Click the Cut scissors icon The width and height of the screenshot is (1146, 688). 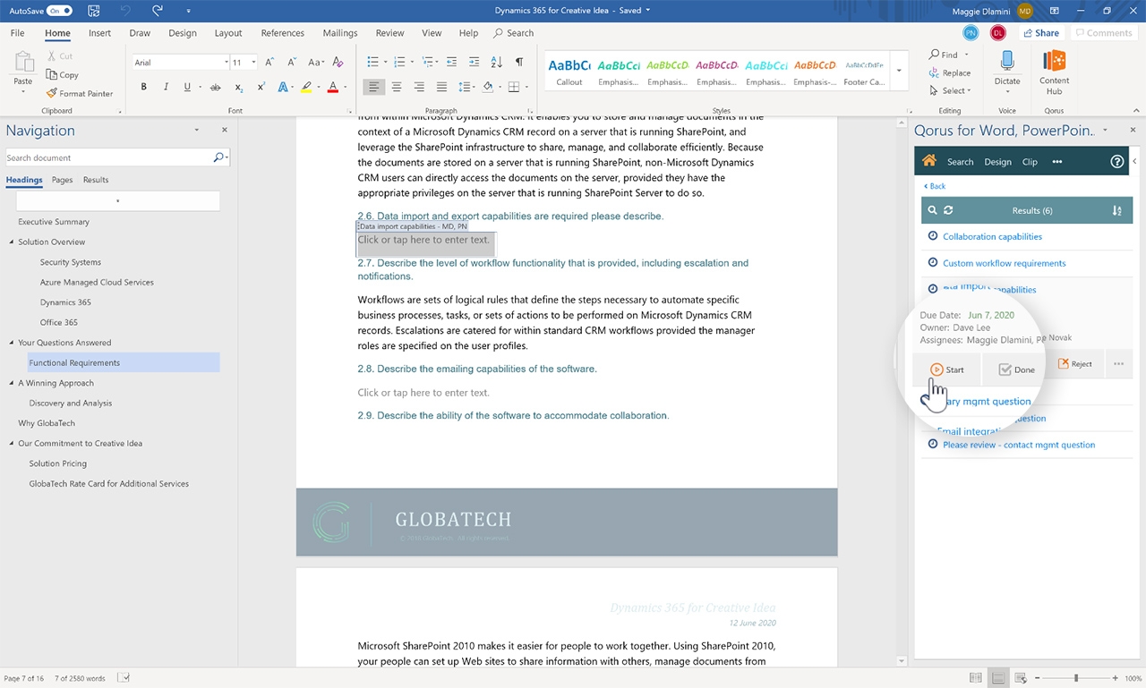point(52,55)
